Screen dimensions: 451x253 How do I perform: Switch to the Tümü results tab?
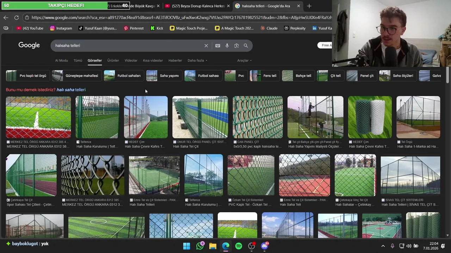point(78,60)
